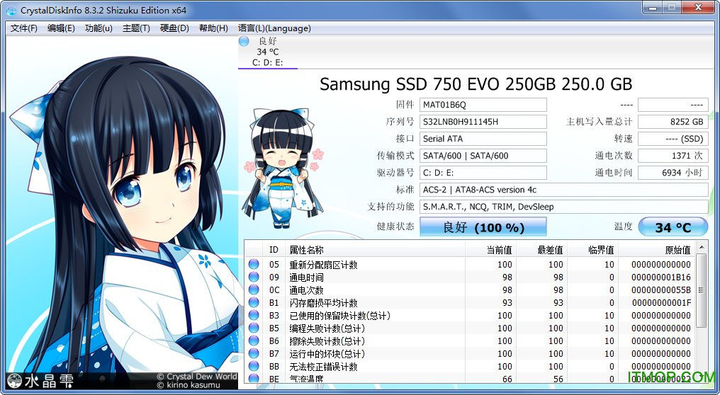Maximize the CrystalDiskInfo window

(x=672, y=7)
